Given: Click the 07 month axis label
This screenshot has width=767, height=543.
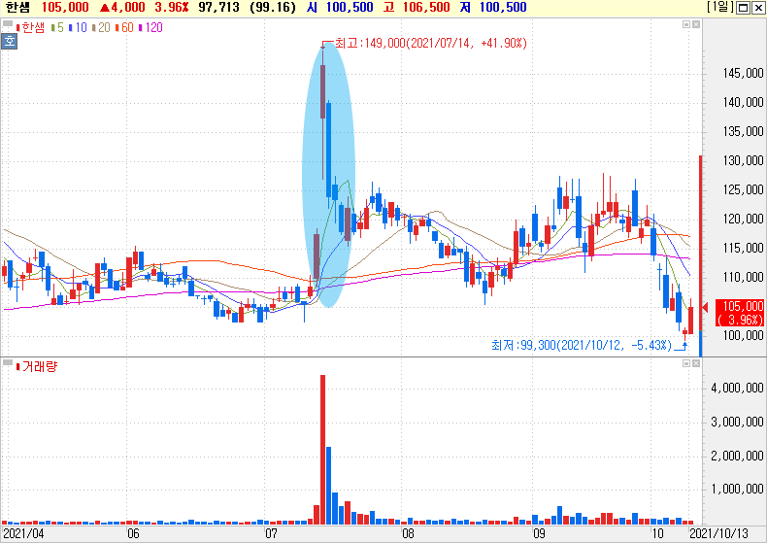Looking at the screenshot, I should (271, 533).
